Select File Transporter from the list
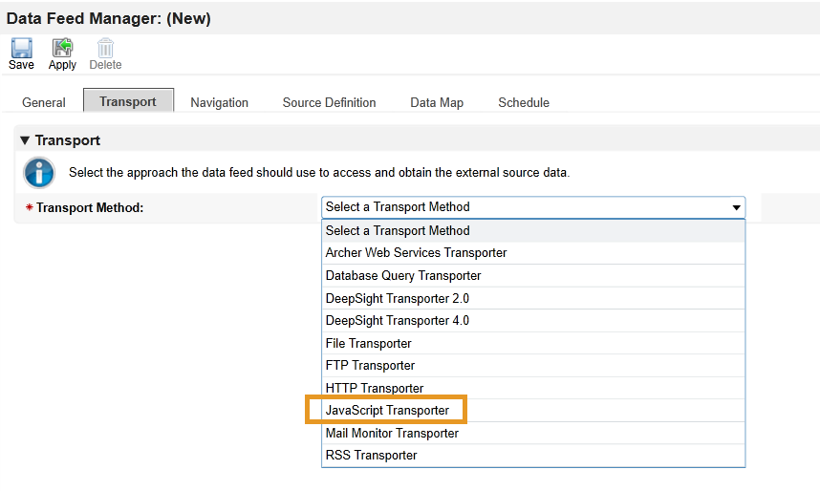Image resolution: width=820 pixels, height=491 pixels. point(533,344)
